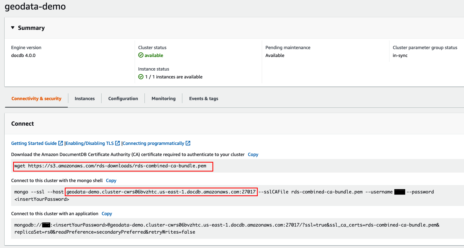Copy the application connection string
Image resolution: width=464 pixels, height=248 pixels.
click(x=107, y=214)
